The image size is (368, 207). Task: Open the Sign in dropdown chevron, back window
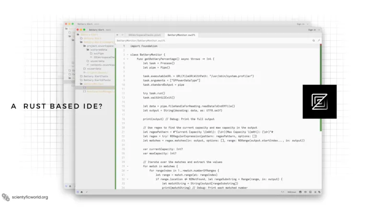coord(308,24)
